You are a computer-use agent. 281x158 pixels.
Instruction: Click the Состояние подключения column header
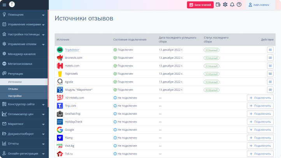130,40
